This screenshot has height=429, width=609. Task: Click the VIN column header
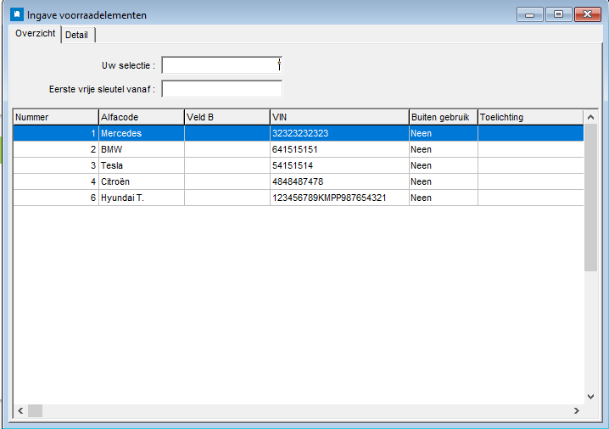coord(338,117)
